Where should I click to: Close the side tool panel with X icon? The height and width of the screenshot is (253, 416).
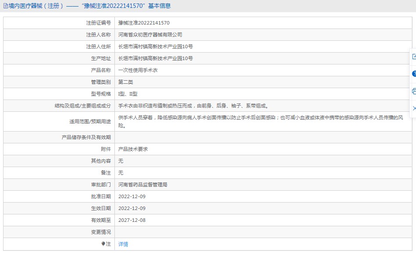(x=414, y=108)
